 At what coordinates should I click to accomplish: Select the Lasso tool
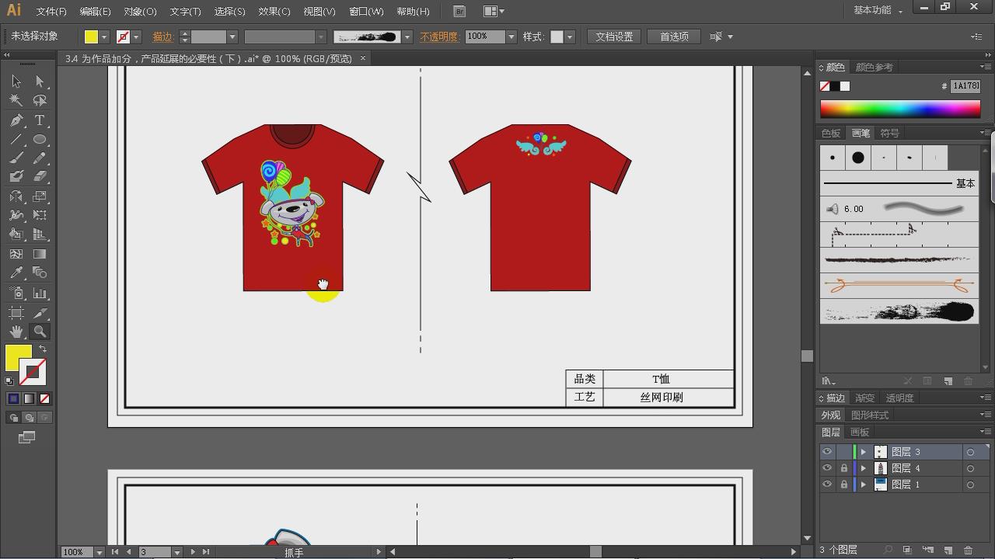pyautogui.click(x=40, y=101)
